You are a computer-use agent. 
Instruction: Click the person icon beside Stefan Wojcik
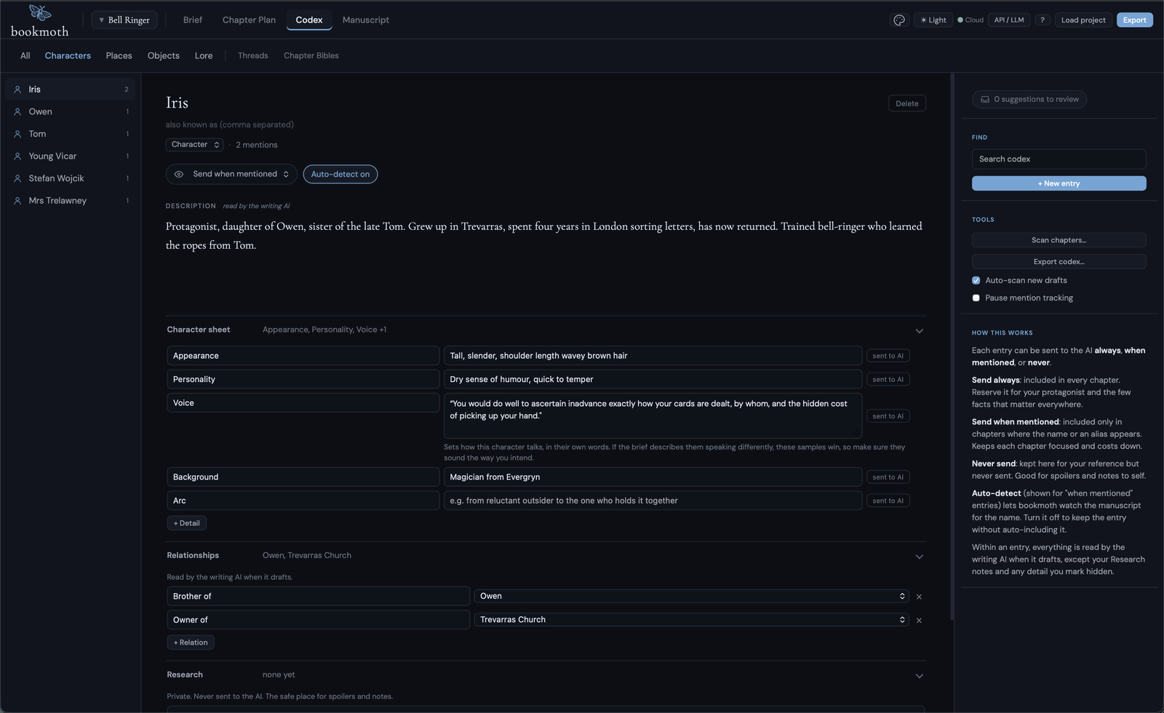[17, 178]
